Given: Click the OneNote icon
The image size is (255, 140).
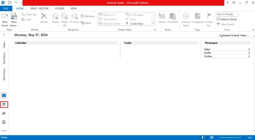Looking at the screenshot, I should 172,18.
